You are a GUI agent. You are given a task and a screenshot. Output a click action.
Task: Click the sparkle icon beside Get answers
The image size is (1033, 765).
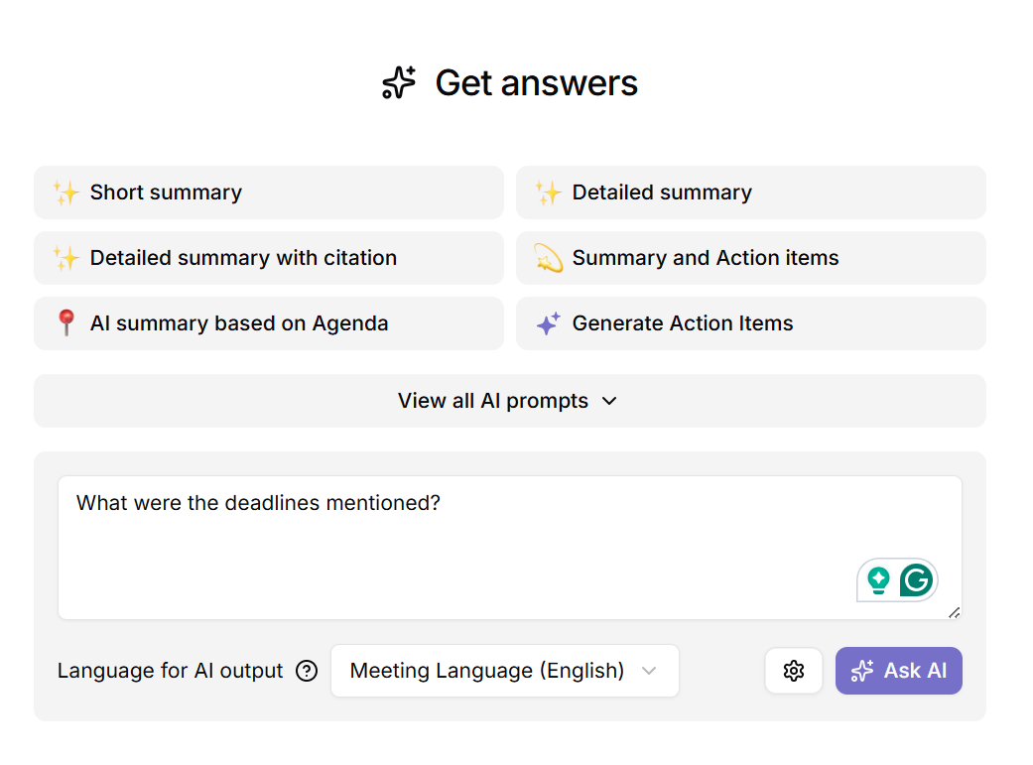click(399, 83)
